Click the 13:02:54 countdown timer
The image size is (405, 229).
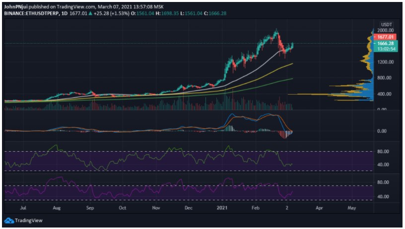pyautogui.click(x=387, y=49)
